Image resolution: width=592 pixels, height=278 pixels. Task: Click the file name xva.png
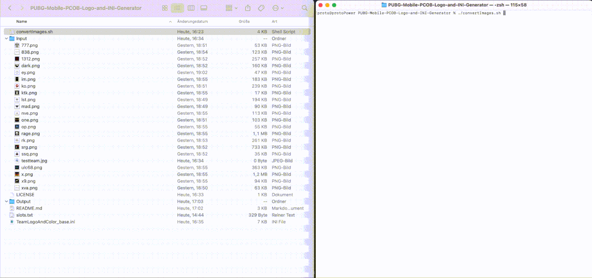30,188
